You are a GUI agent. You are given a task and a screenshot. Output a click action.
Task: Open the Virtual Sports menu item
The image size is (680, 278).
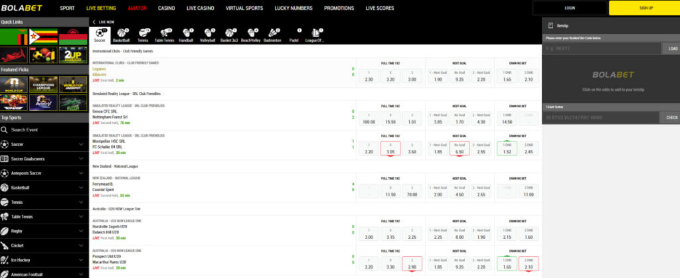coord(244,8)
